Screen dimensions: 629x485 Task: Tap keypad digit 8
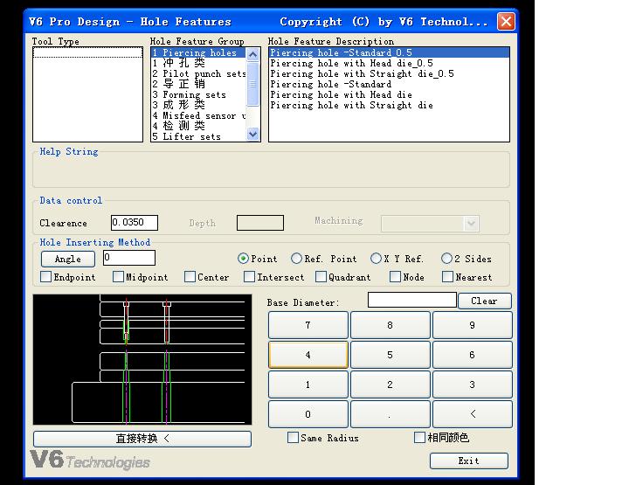click(x=390, y=325)
